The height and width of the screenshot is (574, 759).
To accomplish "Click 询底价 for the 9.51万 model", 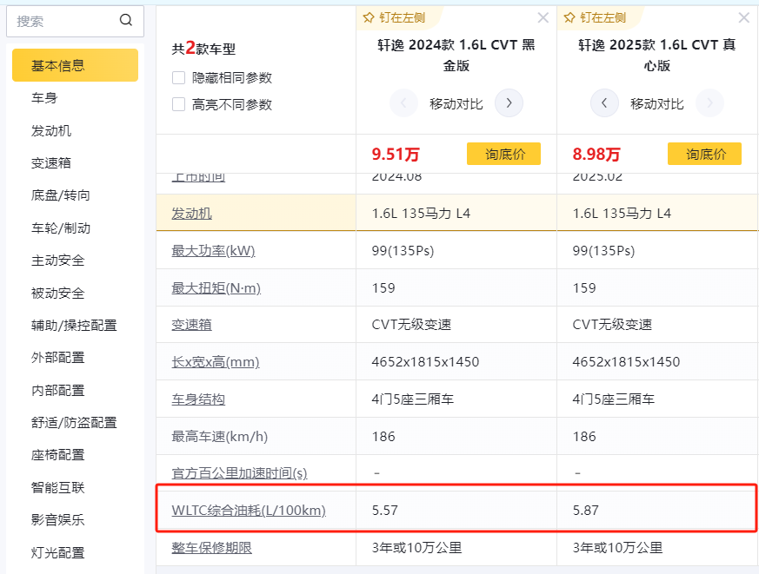I will tap(503, 154).
